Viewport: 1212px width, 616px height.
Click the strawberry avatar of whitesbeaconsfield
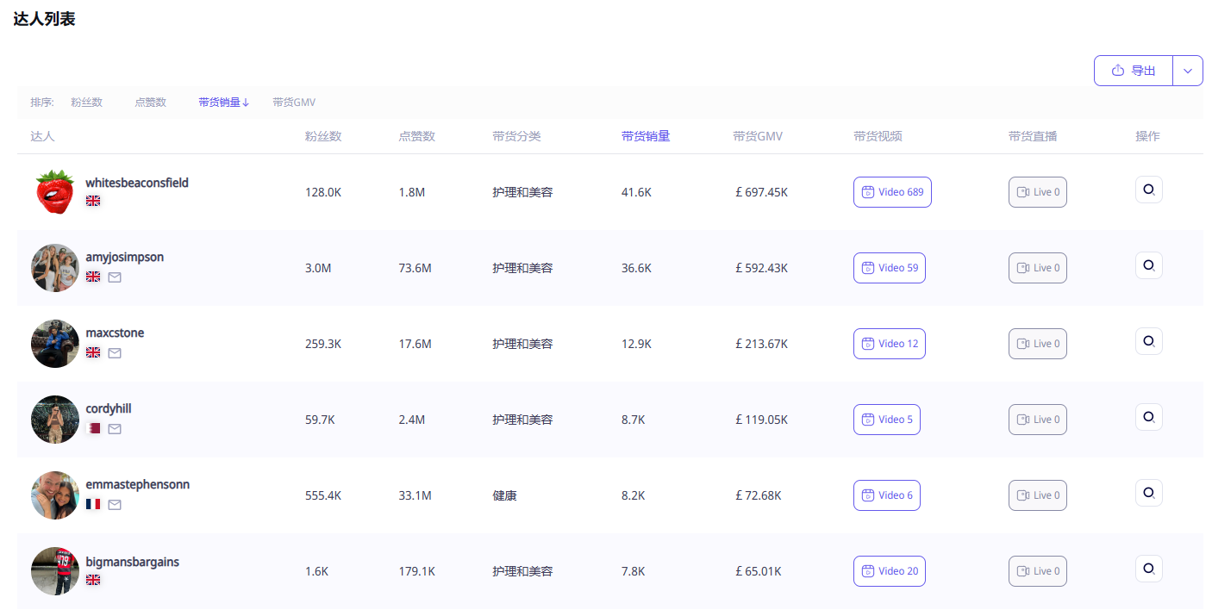[x=55, y=192]
